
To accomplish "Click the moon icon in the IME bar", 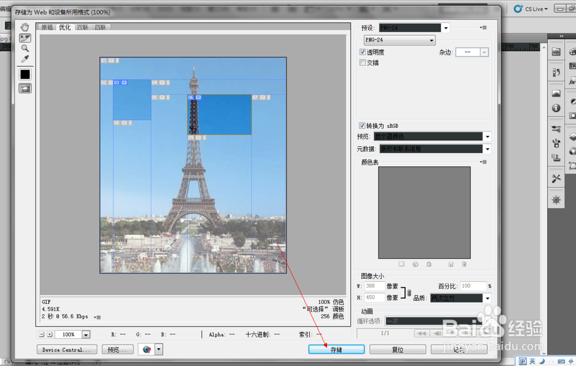I will [x=541, y=361].
